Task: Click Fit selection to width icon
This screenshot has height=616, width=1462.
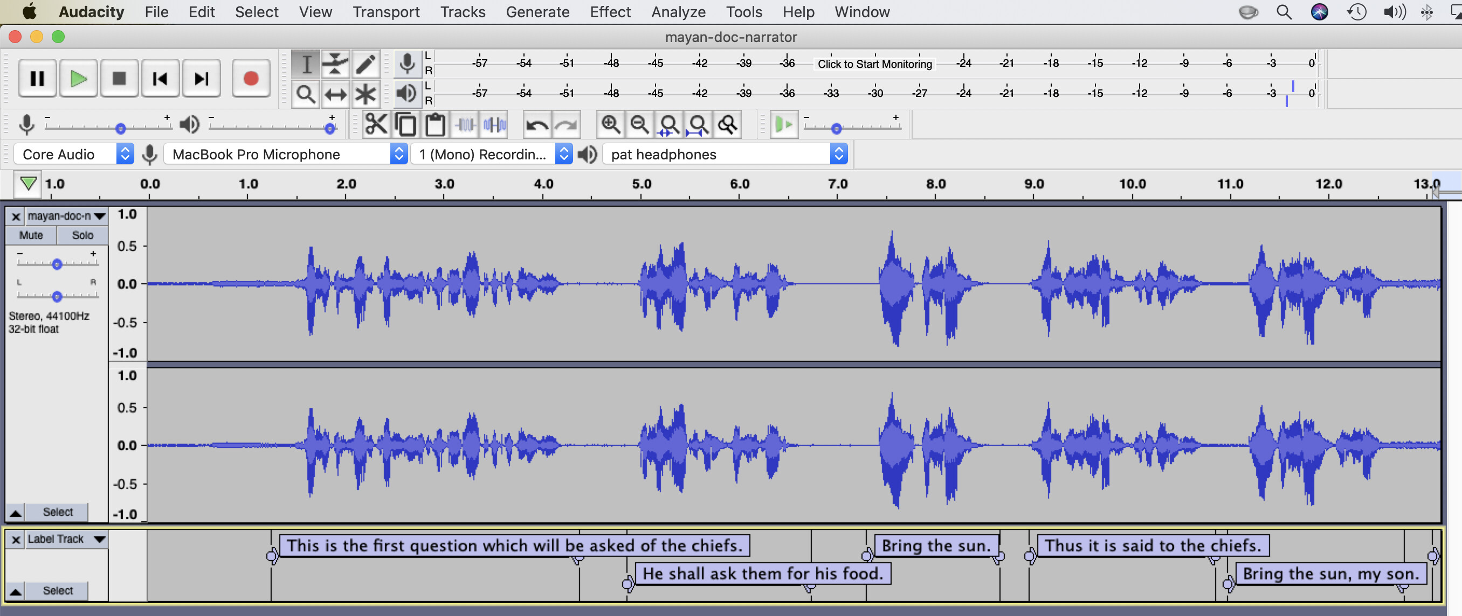Action: pos(670,125)
